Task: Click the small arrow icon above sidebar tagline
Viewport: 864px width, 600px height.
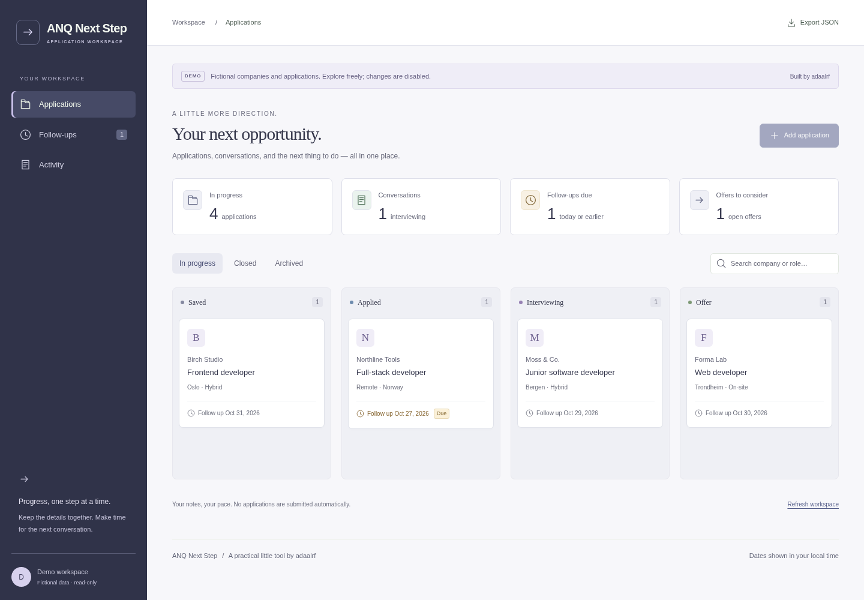Action: pos(25,479)
